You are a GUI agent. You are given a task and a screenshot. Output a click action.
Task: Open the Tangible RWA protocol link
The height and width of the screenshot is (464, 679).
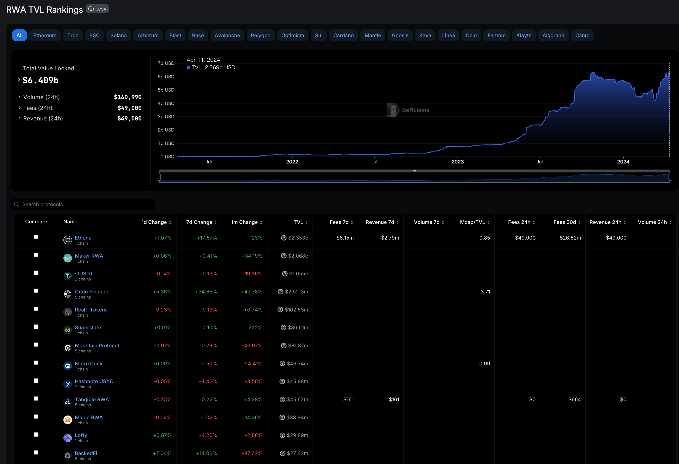click(x=92, y=400)
